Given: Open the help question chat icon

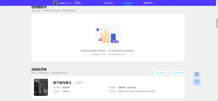Looking at the screenshot, I should (x=197, y=82).
